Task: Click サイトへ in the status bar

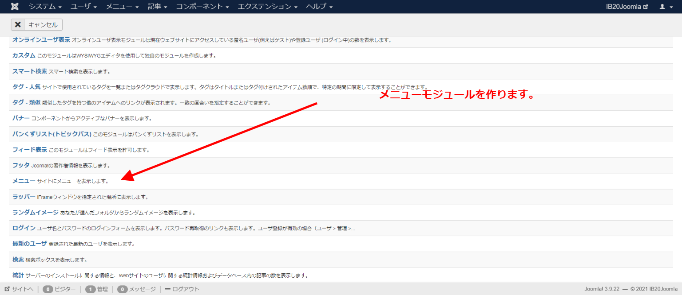Action: pos(19,289)
